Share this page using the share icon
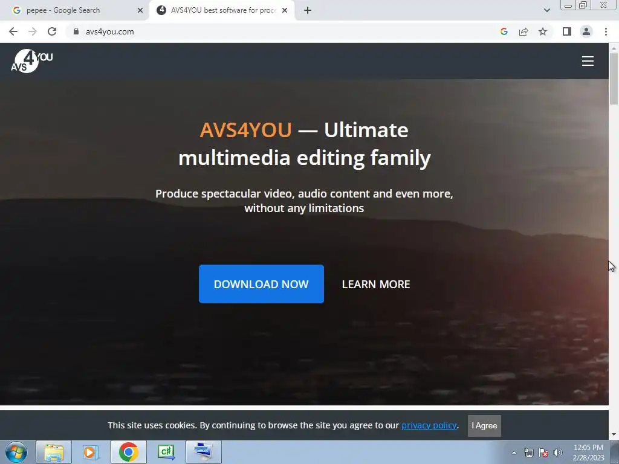 click(x=523, y=31)
